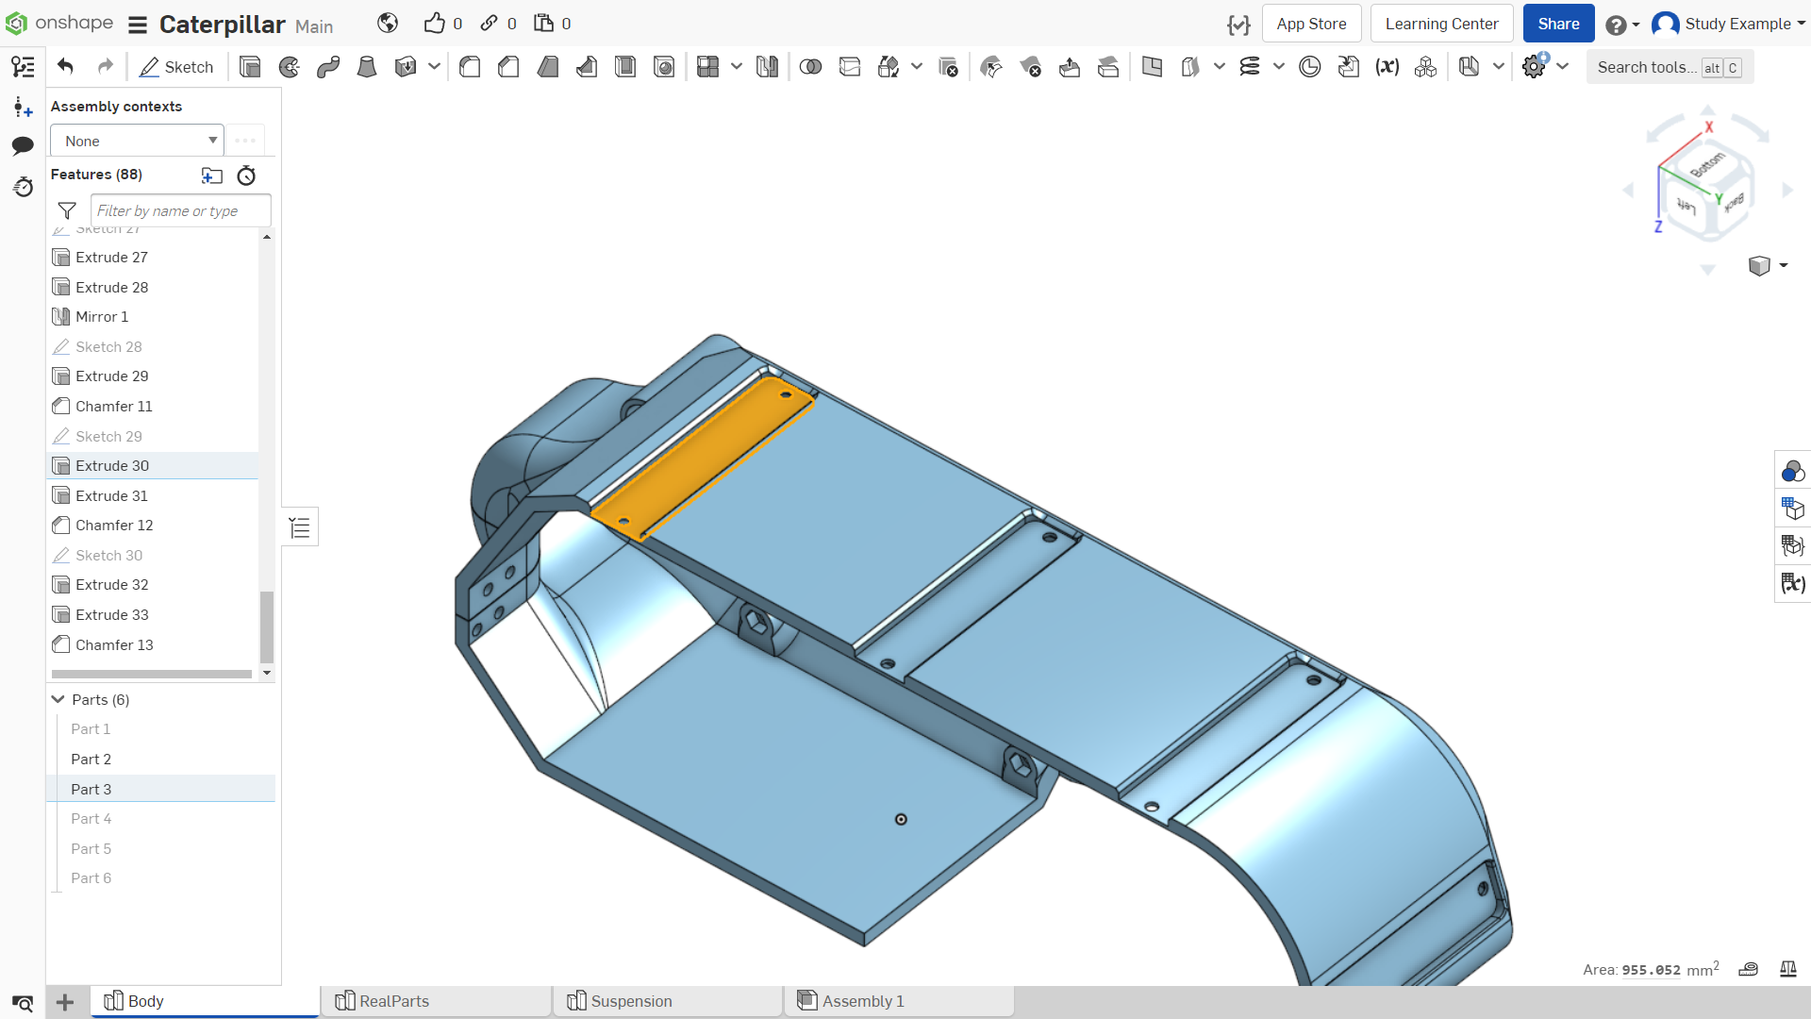The width and height of the screenshot is (1811, 1019).
Task: Click the Share button
Action: [1558, 24]
